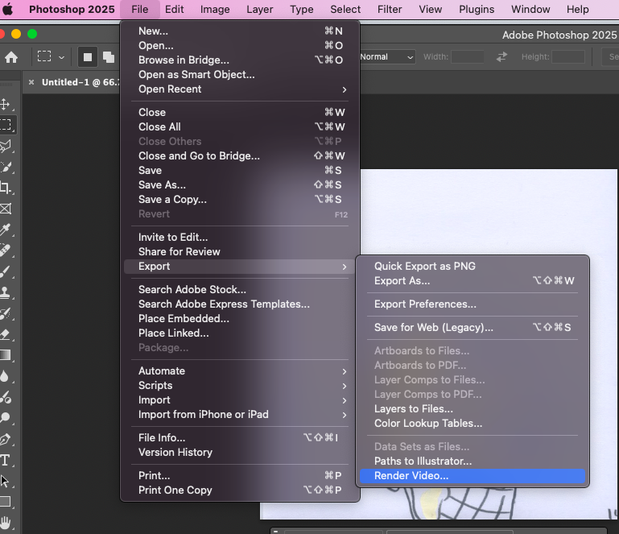Select the Eraser tool

point(5,334)
